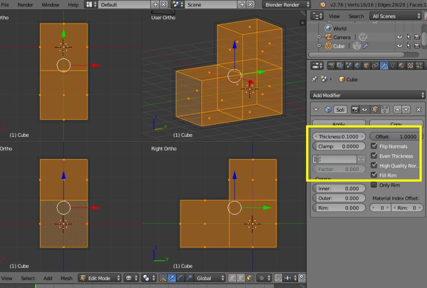427x288 pixels.
Task: Open the Edit Mode selector dropdown
Action: click(99, 278)
